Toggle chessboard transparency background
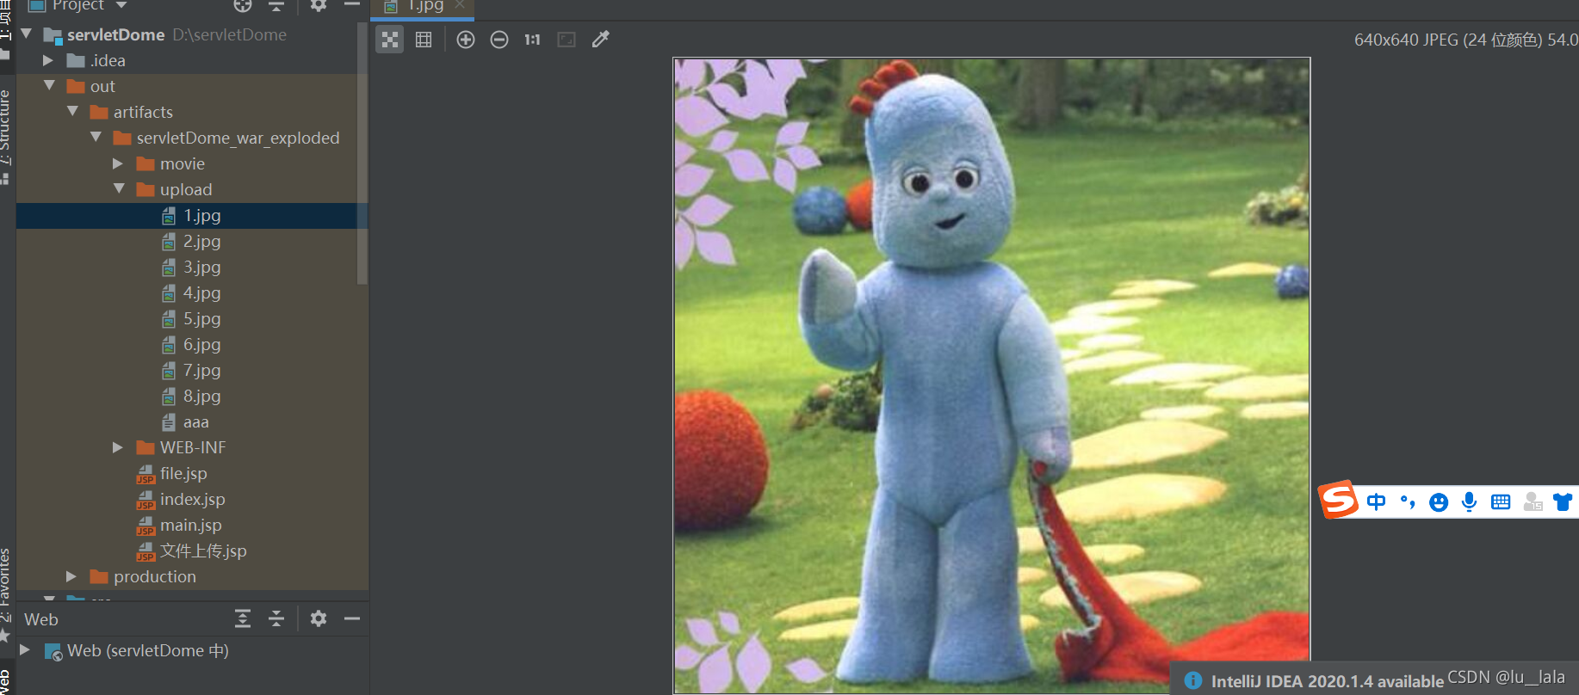The image size is (1579, 695). (x=390, y=40)
